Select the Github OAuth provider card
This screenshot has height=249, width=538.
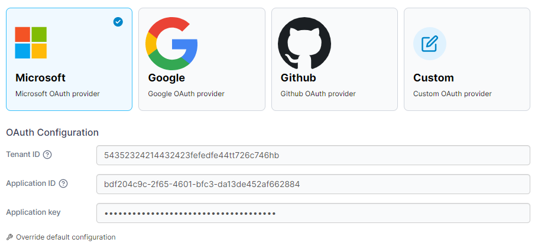334,59
